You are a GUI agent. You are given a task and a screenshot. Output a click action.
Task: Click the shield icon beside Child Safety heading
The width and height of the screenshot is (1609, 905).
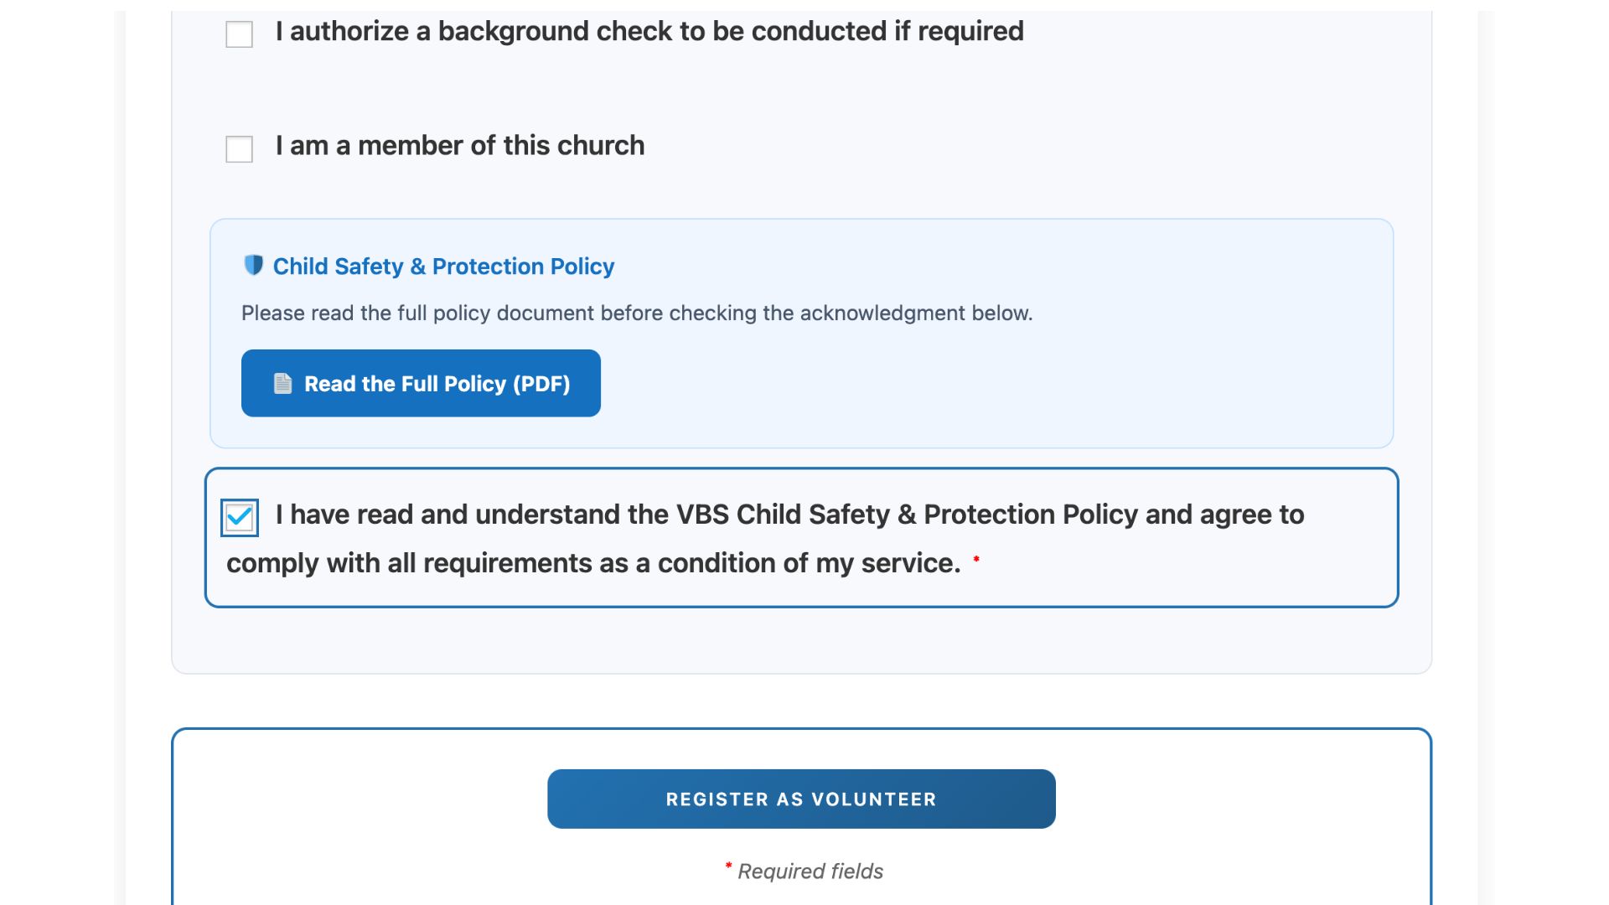pos(253,265)
